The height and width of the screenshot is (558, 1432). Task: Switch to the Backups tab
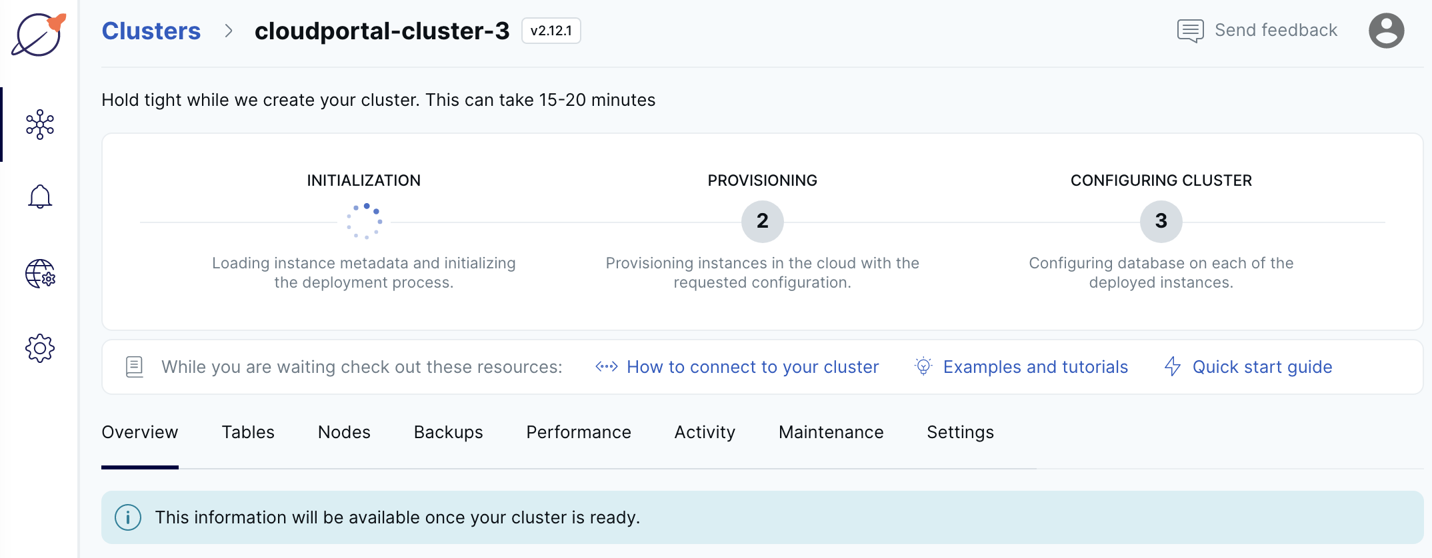point(449,432)
